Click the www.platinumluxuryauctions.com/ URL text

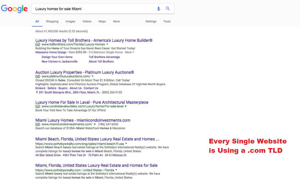pos(66,77)
